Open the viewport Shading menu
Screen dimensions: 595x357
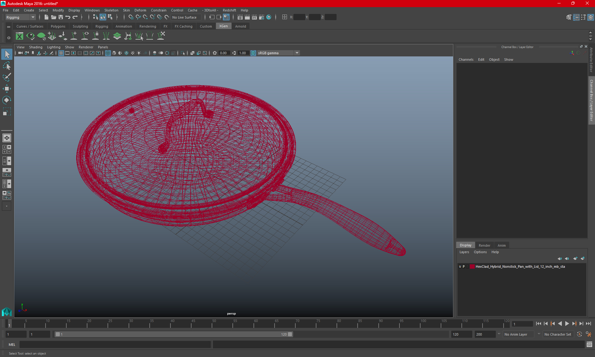36,47
